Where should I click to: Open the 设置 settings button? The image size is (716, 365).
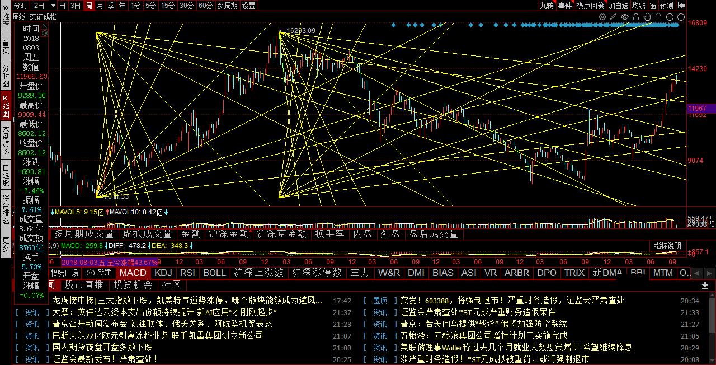click(248, 6)
